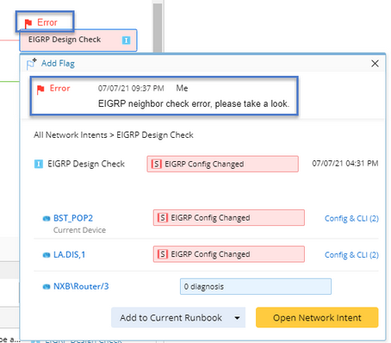Click the EIGRP Config Changed status for BST_POP2
Viewport: 391px width, 343px height.
[x=229, y=218]
